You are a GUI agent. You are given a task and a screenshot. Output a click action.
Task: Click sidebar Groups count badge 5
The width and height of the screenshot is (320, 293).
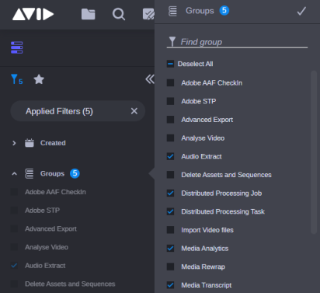[x=75, y=173]
